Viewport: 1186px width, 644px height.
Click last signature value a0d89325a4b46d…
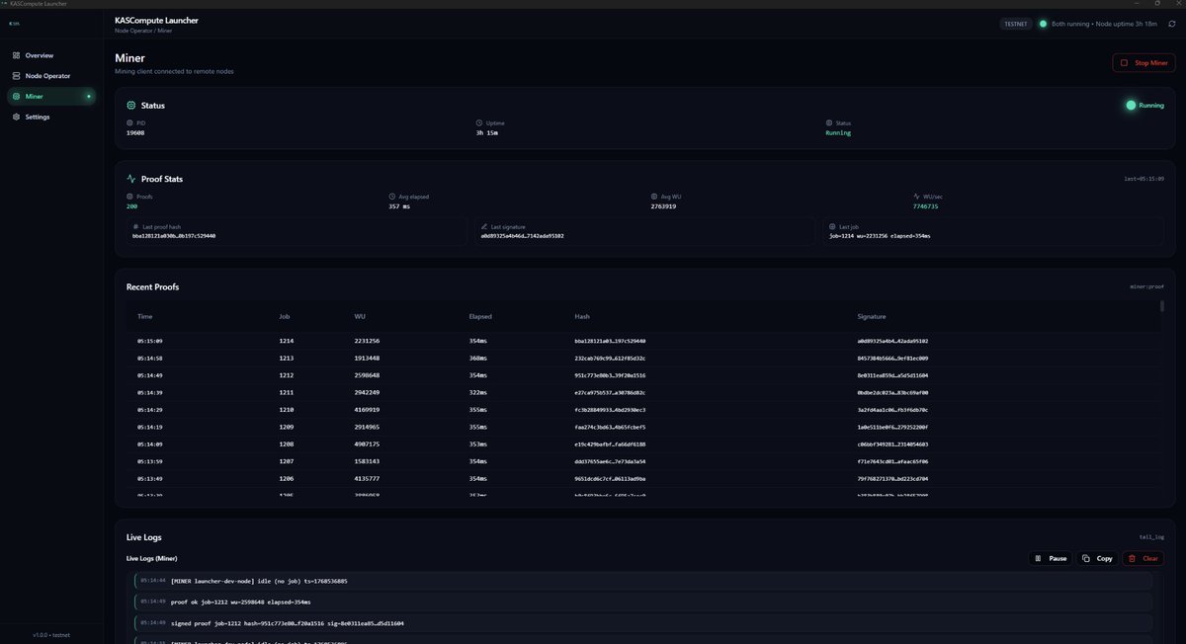click(522, 236)
